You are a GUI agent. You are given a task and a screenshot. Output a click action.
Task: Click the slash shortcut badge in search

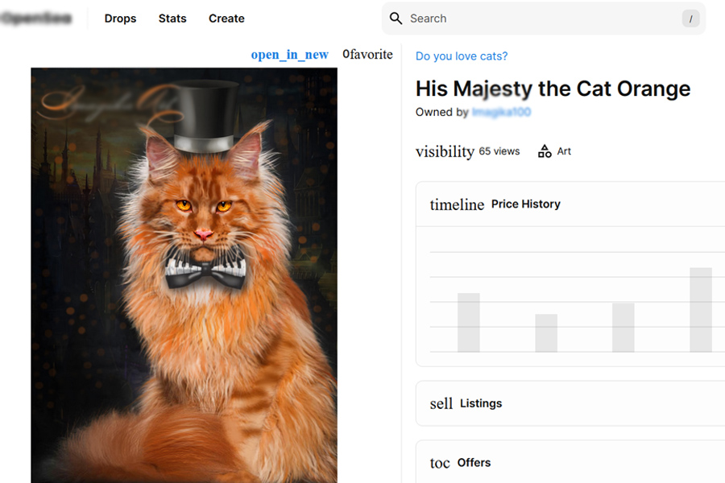coord(690,19)
